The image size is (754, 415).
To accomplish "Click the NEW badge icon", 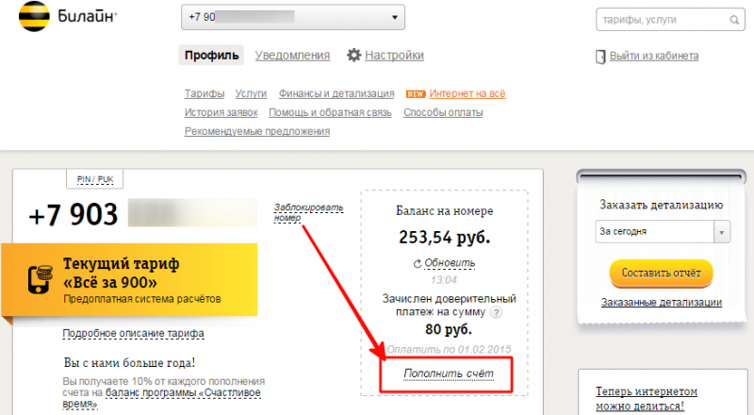I will click(416, 94).
